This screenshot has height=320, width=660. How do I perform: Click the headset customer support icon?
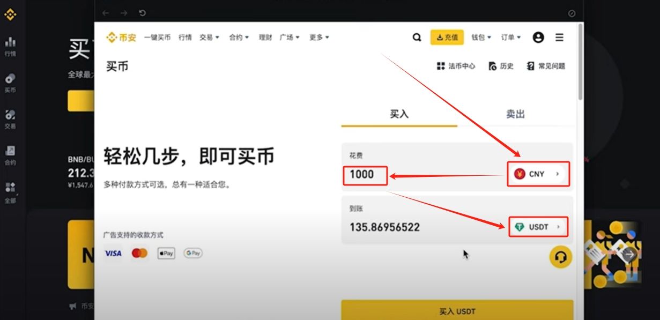click(x=561, y=257)
